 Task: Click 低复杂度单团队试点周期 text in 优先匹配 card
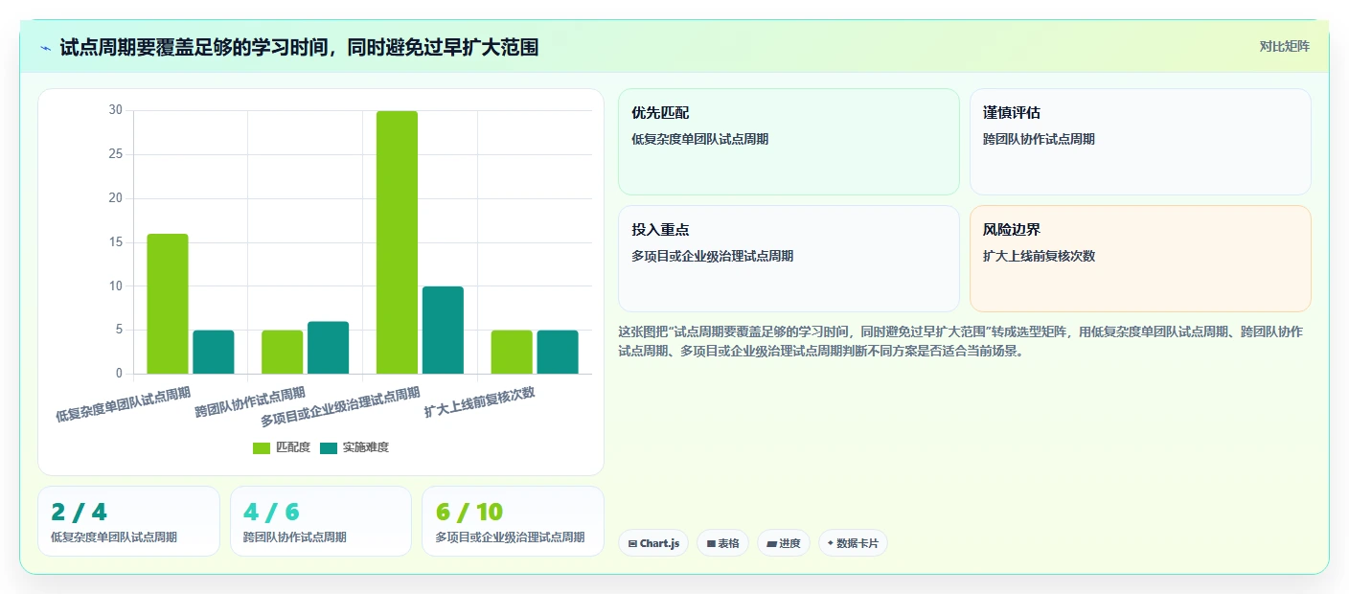pos(699,139)
